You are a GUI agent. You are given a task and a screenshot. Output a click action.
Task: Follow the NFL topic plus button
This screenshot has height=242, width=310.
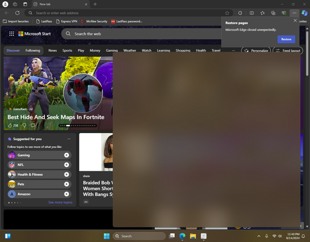66,165
